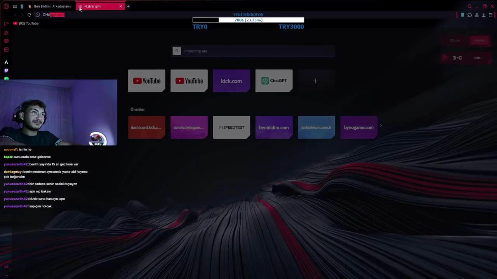Open the sidebar three-dots setup menu
The width and height of the screenshot is (497, 279).
[6, 275]
